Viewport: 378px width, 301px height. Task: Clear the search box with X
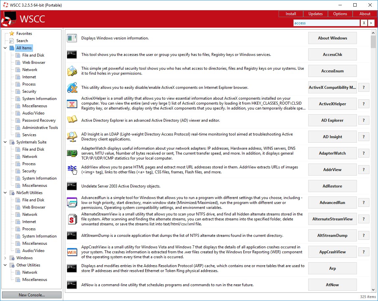(x=364, y=23)
